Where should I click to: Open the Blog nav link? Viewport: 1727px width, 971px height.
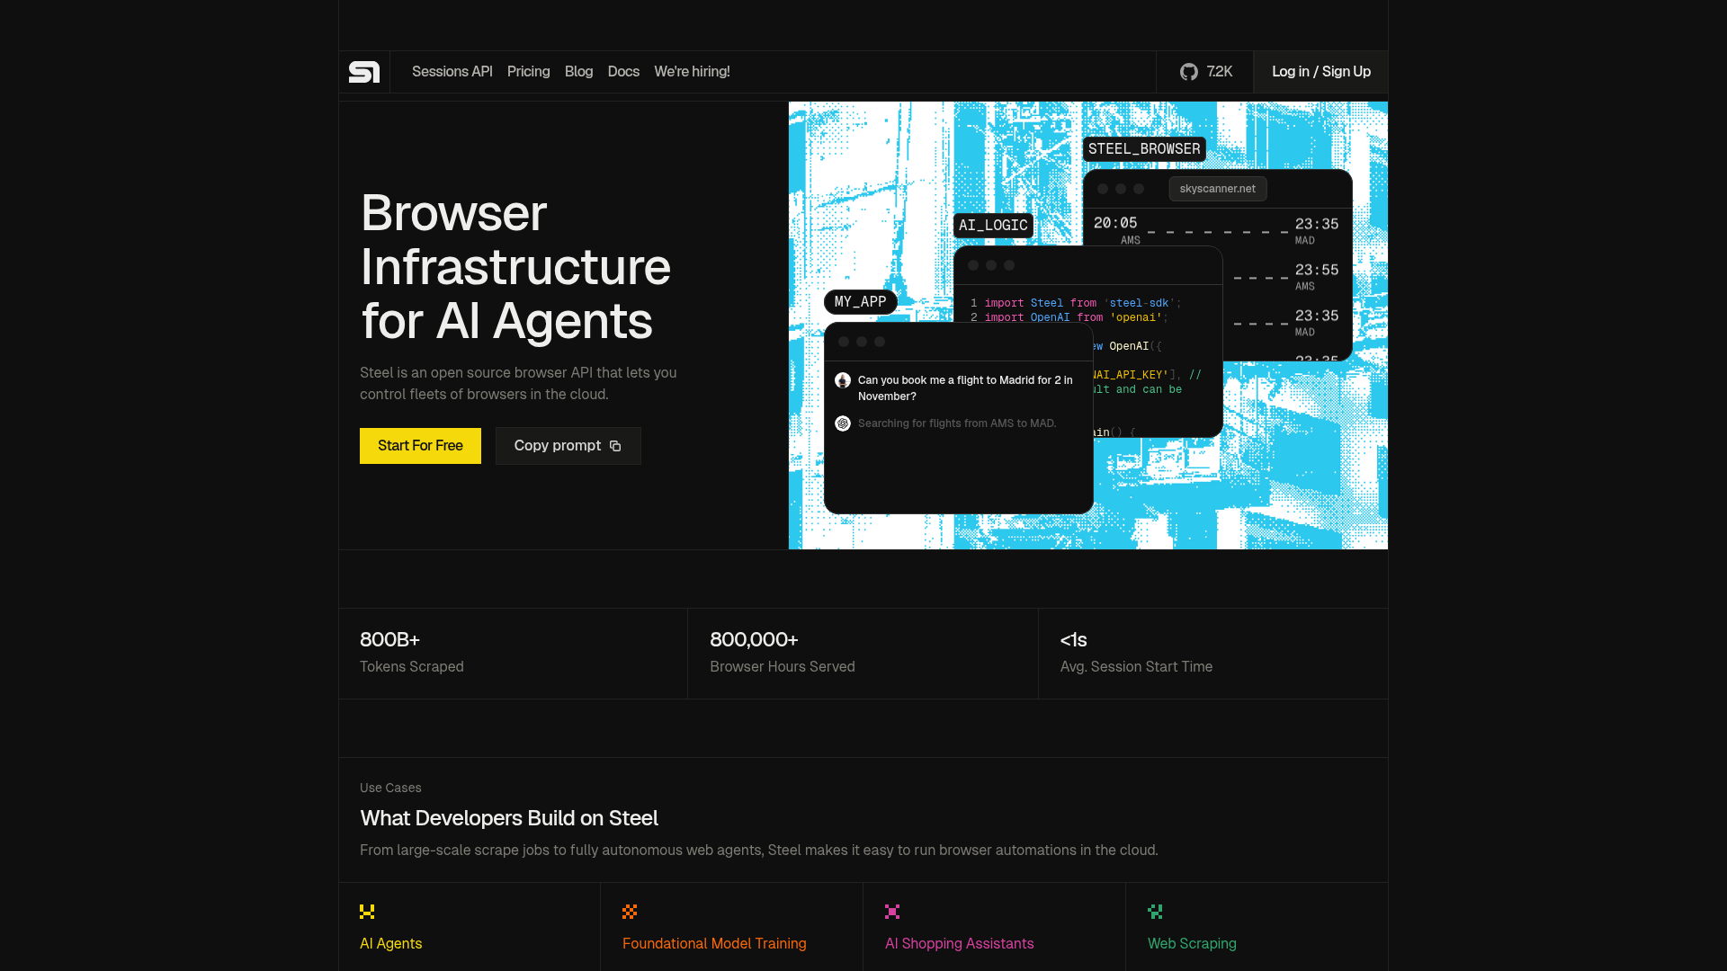pyautogui.click(x=579, y=72)
